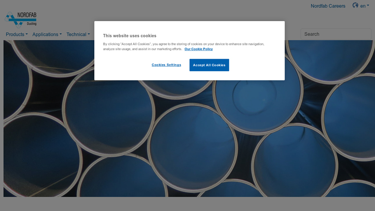This screenshot has height=211, width=375.
Task: Click the blue ducting pipes hero image
Action: (x=187, y=141)
